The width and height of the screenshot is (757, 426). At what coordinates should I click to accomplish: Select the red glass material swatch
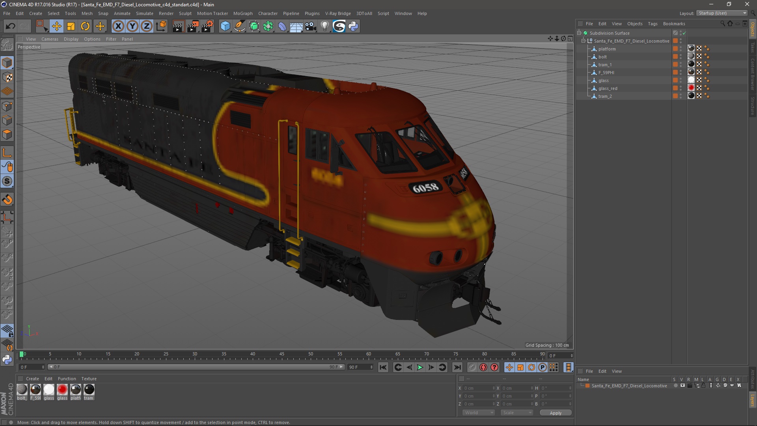[x=62, y=390]
